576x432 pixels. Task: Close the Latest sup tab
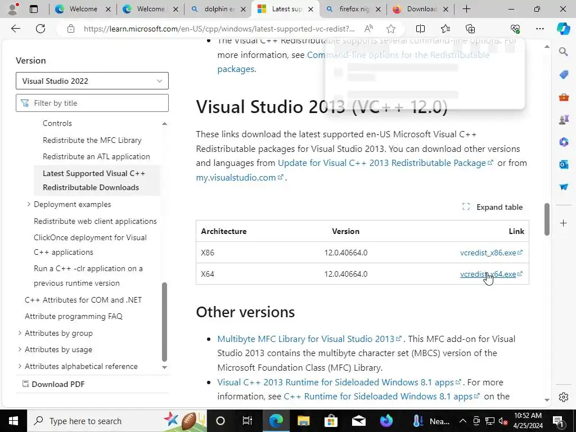click(310, 9)
